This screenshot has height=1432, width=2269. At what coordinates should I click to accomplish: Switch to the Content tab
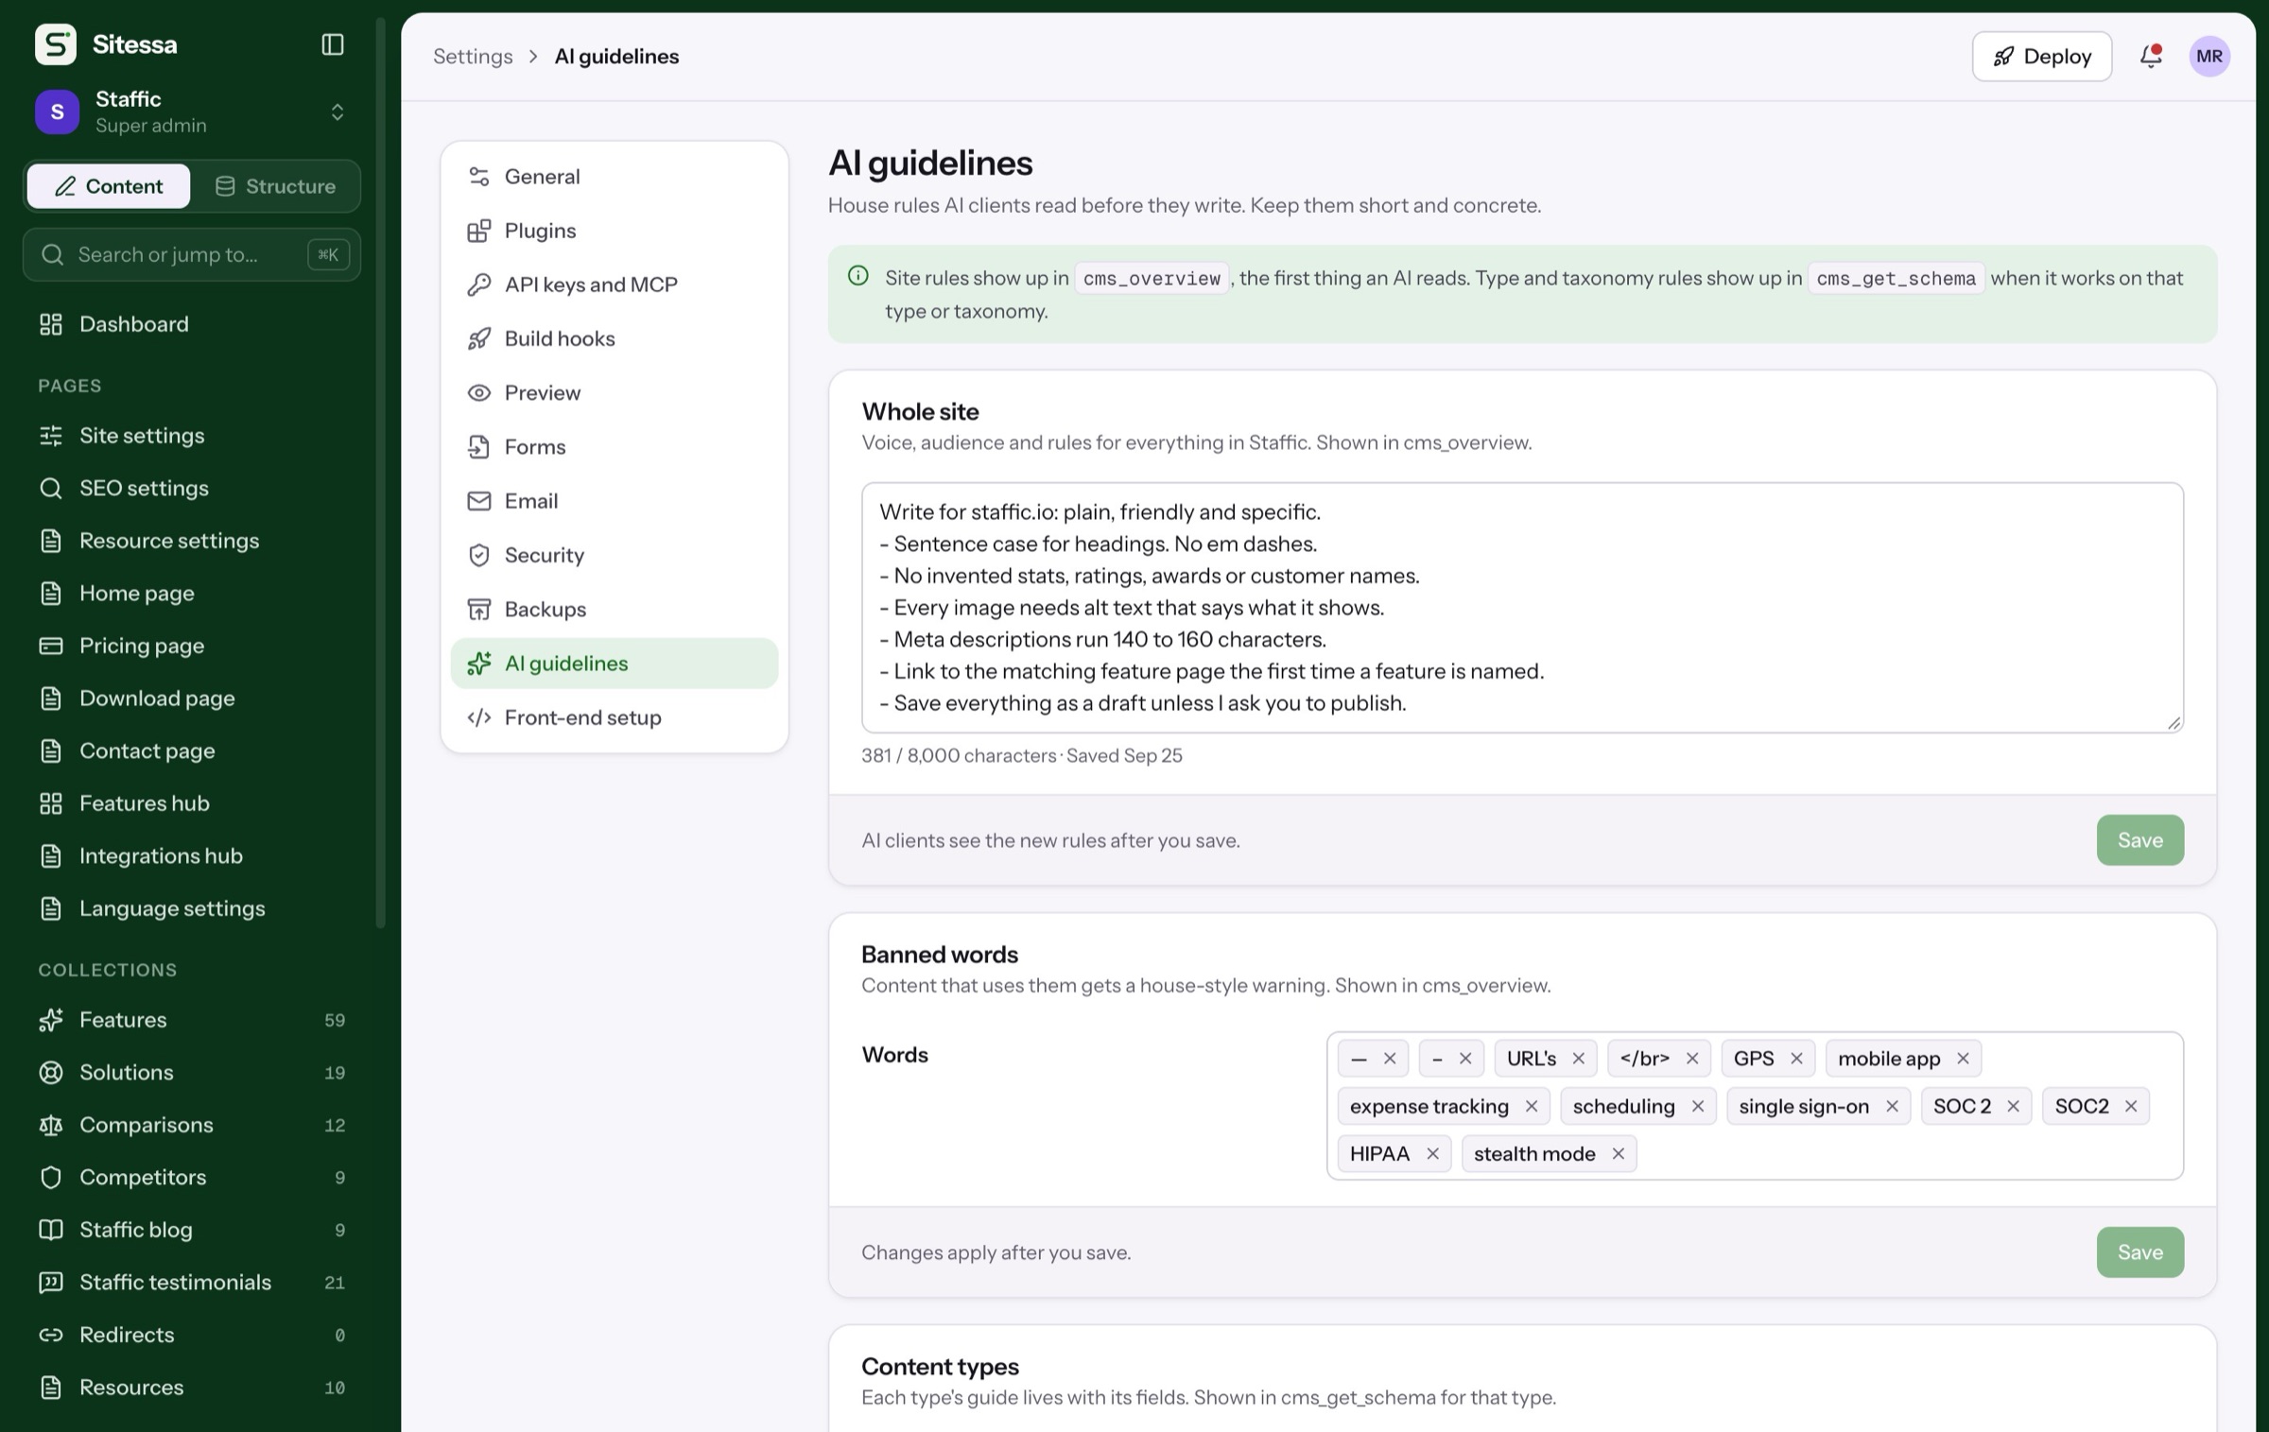(109, 186)
